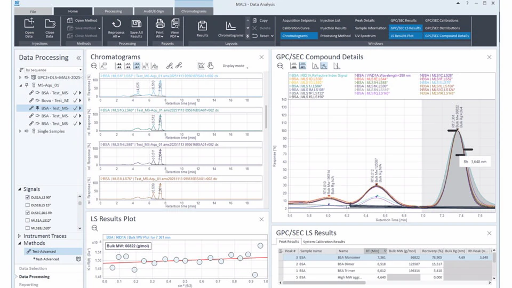The image size is (512, 288).
Task: Uncheck the DLS1A,LS 90° signal
Action: [28, 197]
